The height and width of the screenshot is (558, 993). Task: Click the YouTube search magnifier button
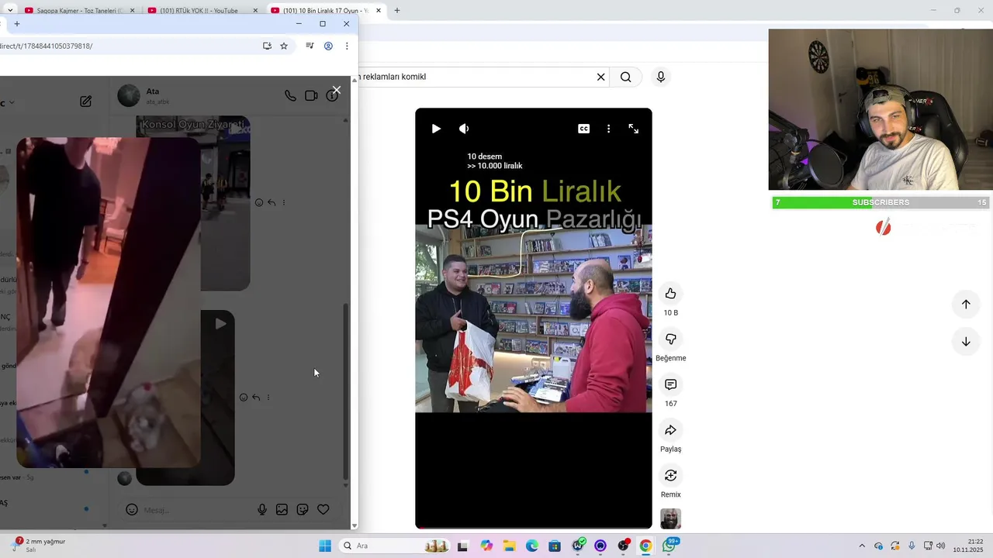tap(626, 77)
